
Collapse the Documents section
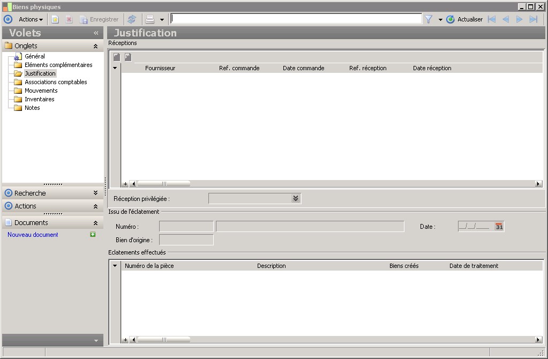pyautogui.click(x=95, y=223)
